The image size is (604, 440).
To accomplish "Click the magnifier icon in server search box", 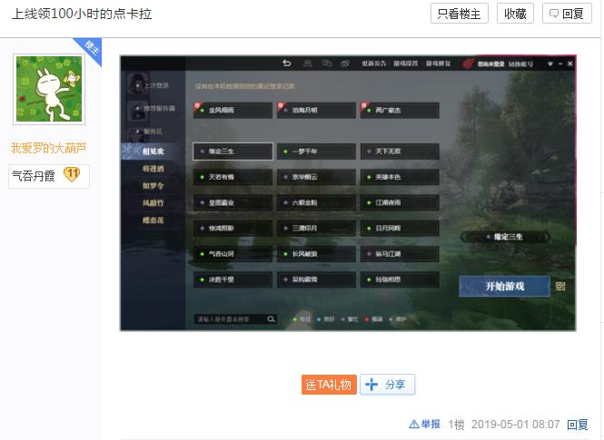I will click(x=271, y=319).
